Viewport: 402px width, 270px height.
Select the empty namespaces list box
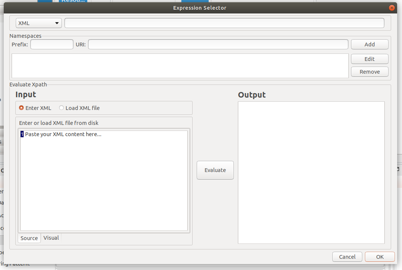[x=179, y=65]
